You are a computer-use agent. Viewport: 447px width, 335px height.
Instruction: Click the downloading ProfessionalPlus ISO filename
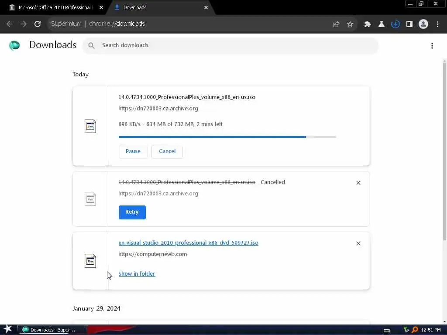187,97
